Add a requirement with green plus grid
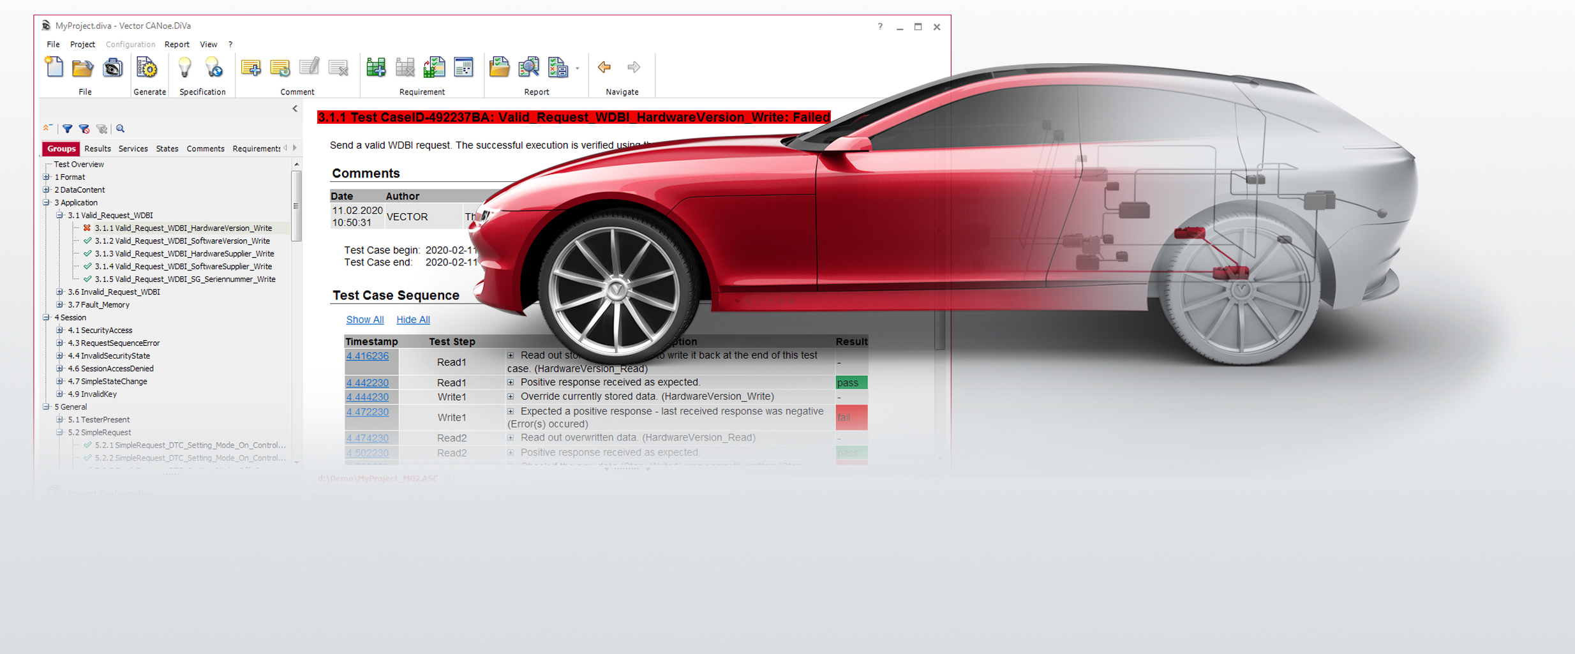The height and width of the screenshot is (654, 1575). click(376, 67)
